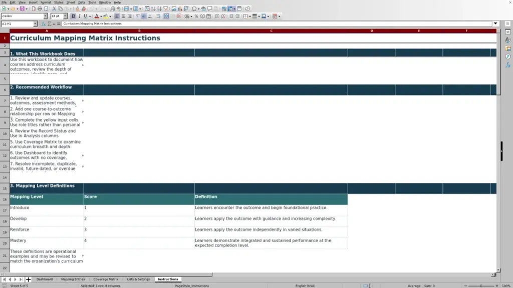Image resolution: width=513 pixels, height=288 pixels.
Task: Switch to Coverage Matrix sheet tab
Action: 106,279
